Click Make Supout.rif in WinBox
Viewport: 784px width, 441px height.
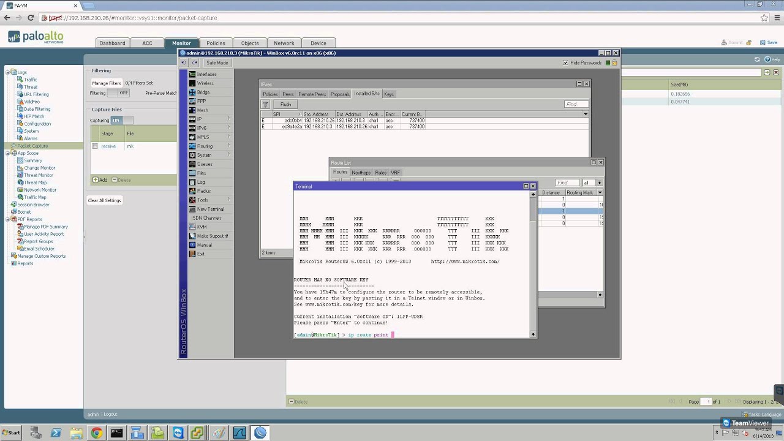tap(212, 236)
